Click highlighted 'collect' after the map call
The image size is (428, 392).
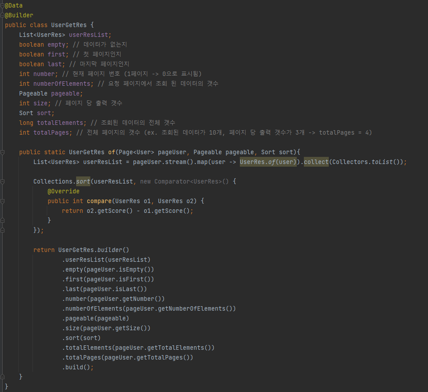tap(316, 162)
